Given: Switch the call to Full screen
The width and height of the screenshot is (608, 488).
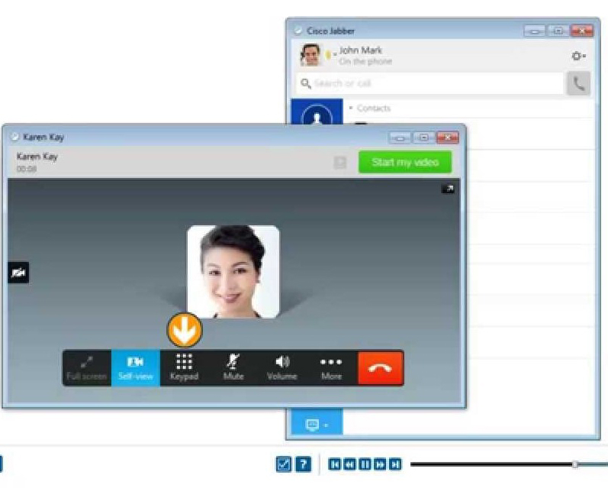Looking at the screenshot, I should tap(87, 367).
